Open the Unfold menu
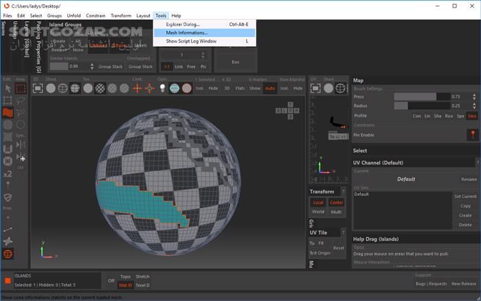The image size is (481, 301). [74, 15]
